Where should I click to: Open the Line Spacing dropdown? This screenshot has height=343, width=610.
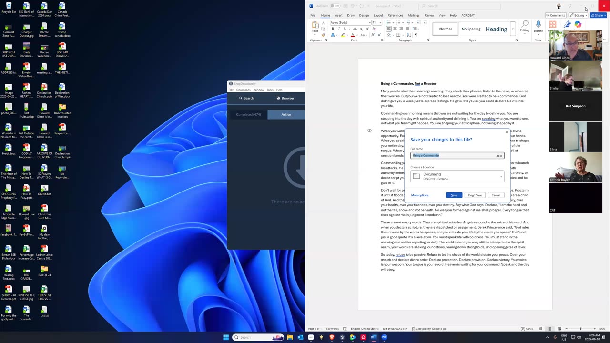click(x=415, y=29)
